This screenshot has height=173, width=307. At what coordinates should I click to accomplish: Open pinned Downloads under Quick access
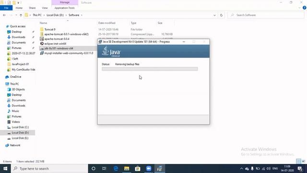[x=18, y=37]
